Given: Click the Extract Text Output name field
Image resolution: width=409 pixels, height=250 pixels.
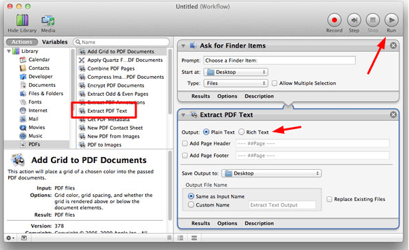Looking at the screenshot, I should pyautogui.click(x=282, y=205).
